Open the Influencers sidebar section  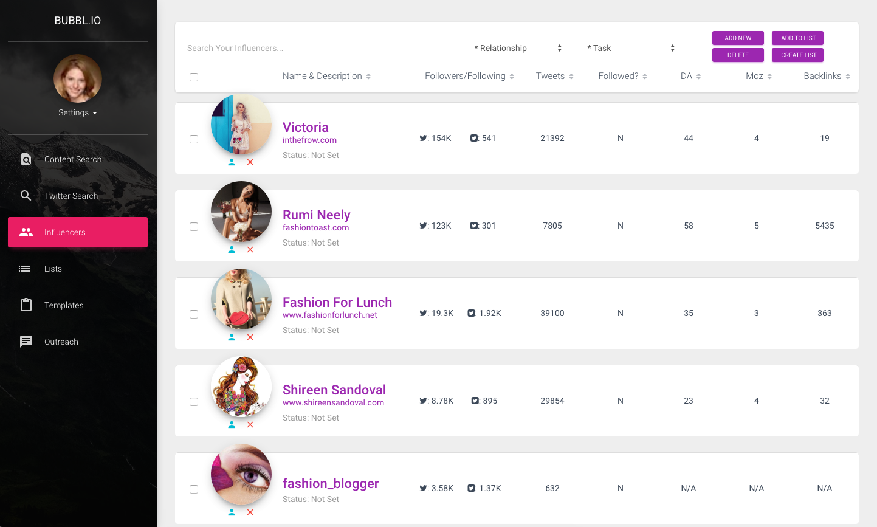click(78, 232)
